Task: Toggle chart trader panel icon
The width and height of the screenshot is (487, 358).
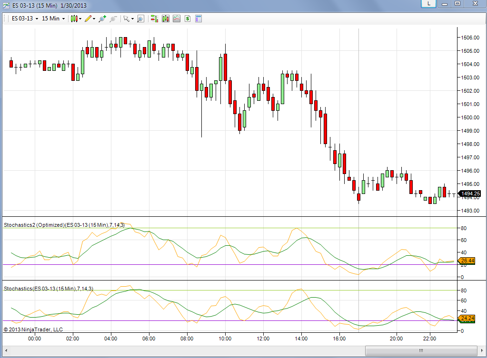Action: 154,19
